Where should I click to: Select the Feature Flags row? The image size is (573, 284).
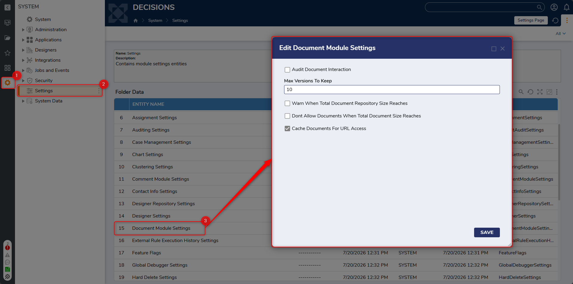[x=336, y=253]
